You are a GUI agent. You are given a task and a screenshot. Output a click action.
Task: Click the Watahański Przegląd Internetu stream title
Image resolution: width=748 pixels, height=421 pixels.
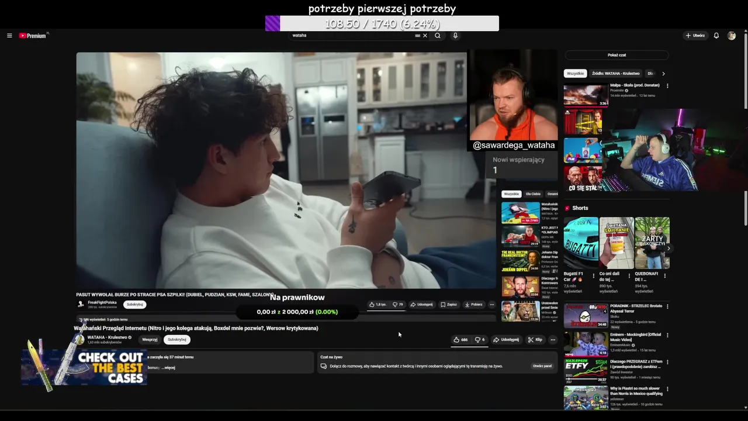coord(196,329)
